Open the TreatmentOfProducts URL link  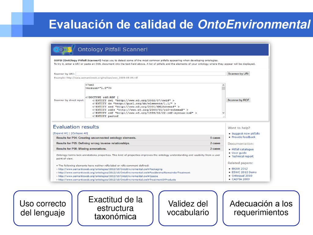tap(117, 180)
